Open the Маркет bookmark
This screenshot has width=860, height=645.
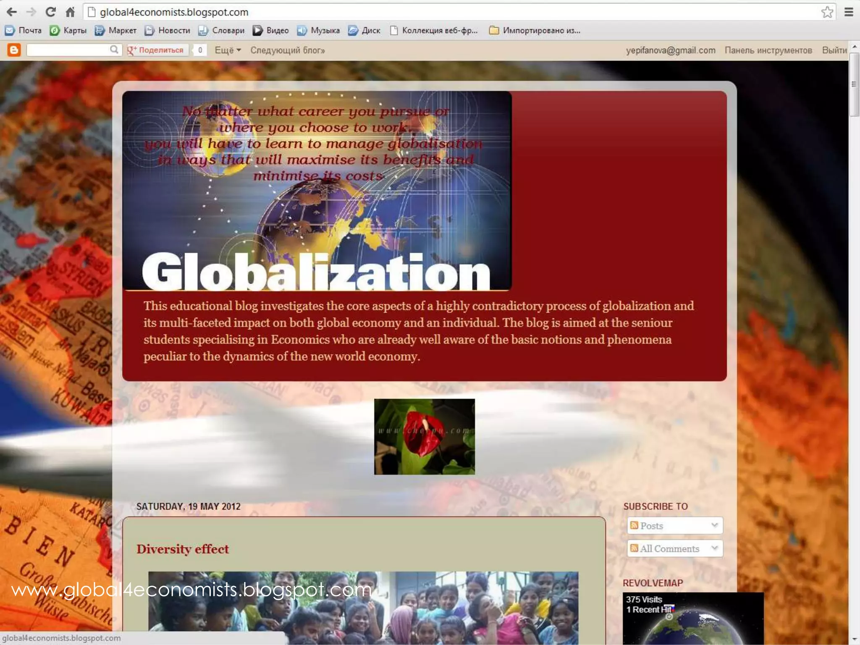115,30
